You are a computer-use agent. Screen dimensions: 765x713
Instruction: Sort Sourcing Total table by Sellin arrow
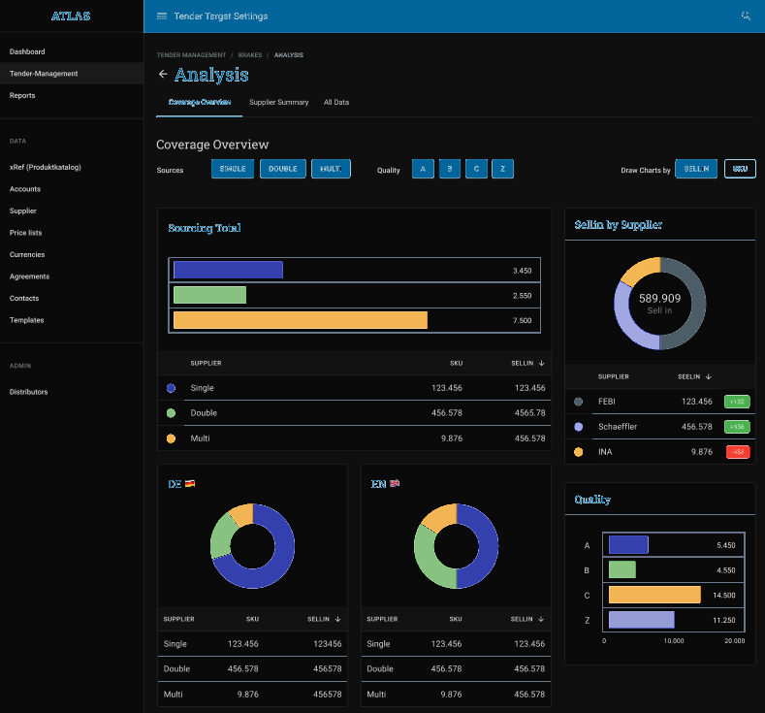coord(542,363)
